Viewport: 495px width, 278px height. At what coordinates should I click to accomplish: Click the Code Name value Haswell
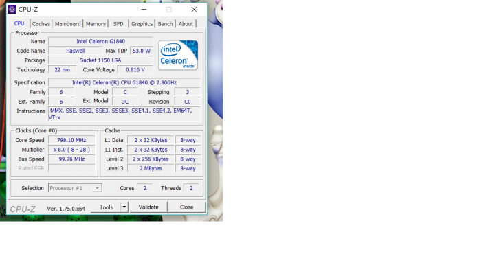click(76, 51)
